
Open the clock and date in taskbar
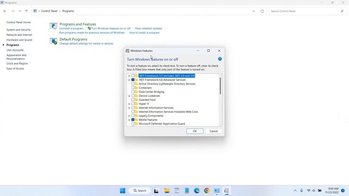[332, 191]
